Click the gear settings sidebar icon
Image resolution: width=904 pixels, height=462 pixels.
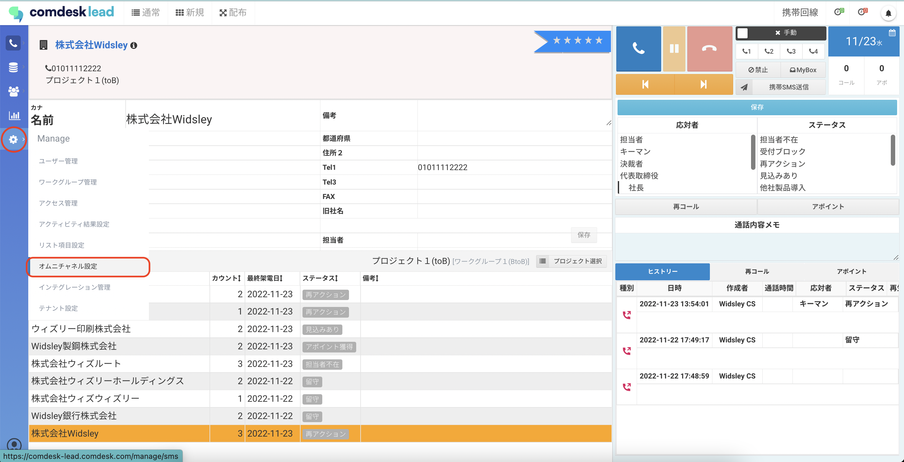(x=13, y=140)
